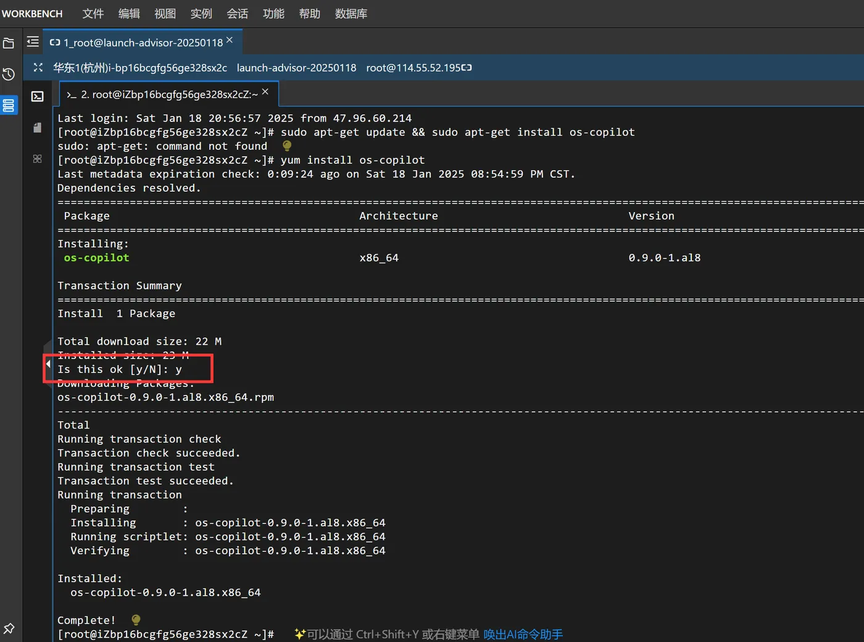Click the 'Last login' line in terminal
The height and width of the screenshot is (642, 864).
(235, 118)
